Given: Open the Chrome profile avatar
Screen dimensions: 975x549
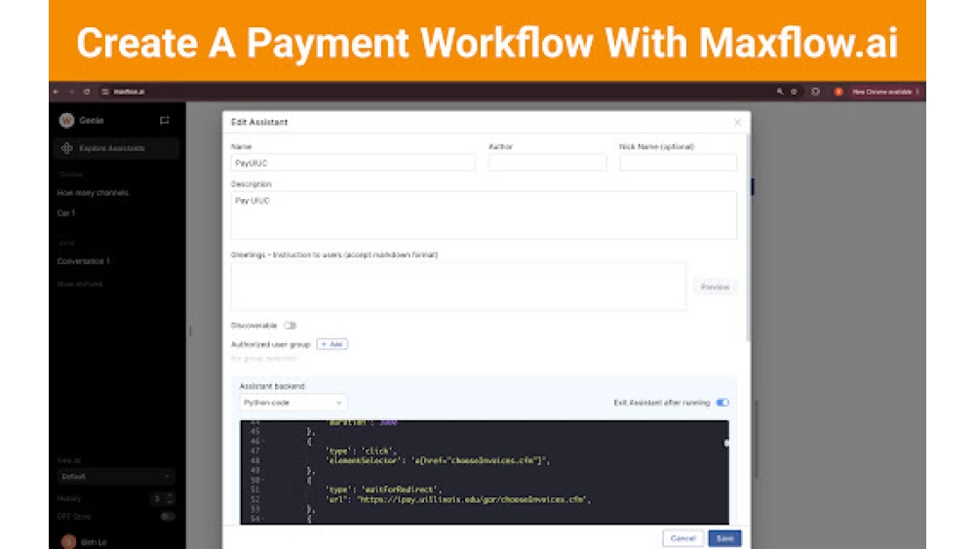Looking at the screenshot, I should click(x=838, y=92).
